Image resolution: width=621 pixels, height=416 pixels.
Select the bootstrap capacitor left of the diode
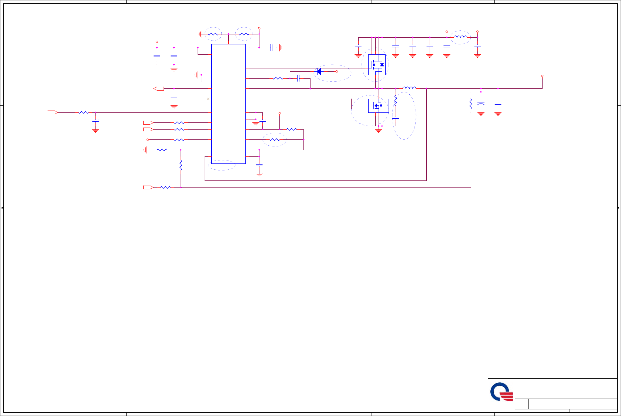298,78
